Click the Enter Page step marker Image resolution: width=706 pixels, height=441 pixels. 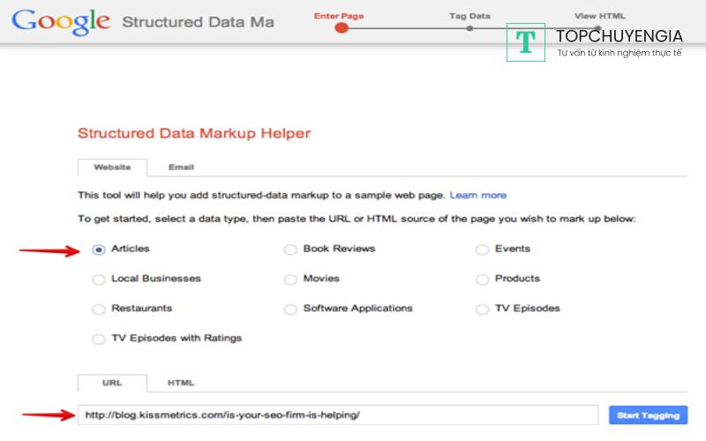(342, 27)
